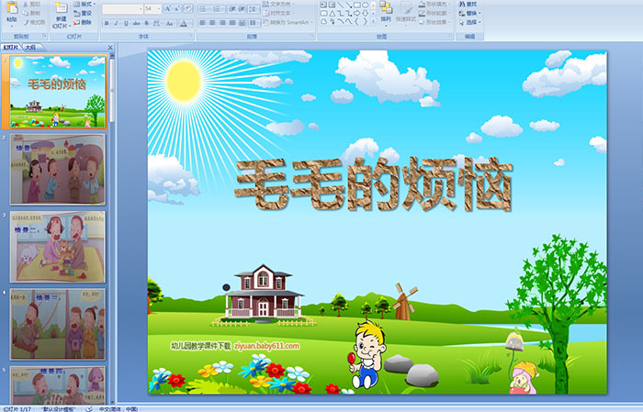Toggle Italic text formatting
Viewport: 643px width, 412px height.
click(117, 23)
